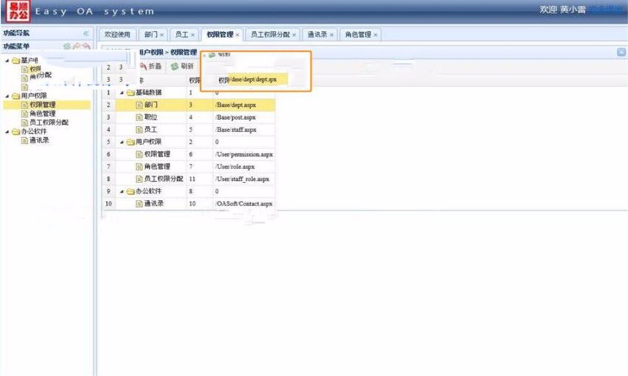Click the 功能菜单 panel header
Viewport: 628px width, 376px height.
[x=47, y=47]
